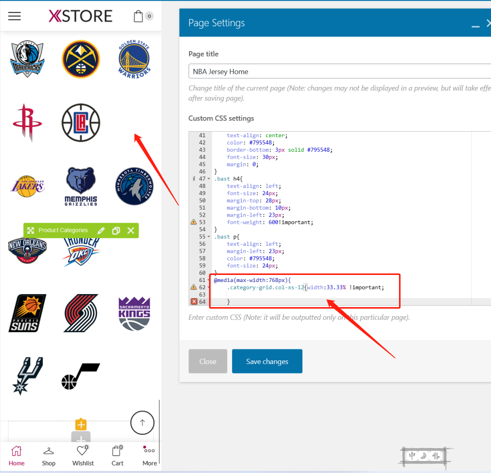The width and height of the screenshot is (491, 473).
Task: Click line number 50 in gutter
Action: [x=203, y=201]
